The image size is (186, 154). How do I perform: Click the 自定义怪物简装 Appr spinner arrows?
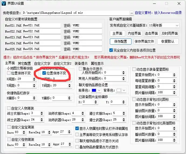click(x=70, y=144)
